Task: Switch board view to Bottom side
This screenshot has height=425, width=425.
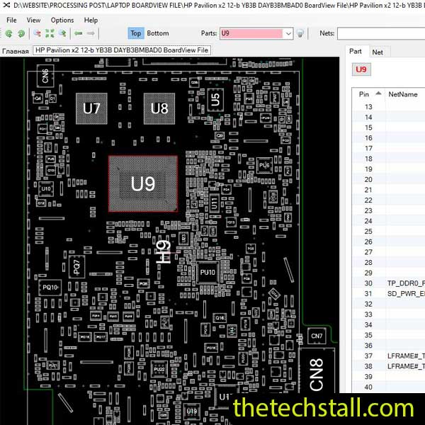Action: pos(158,33)
